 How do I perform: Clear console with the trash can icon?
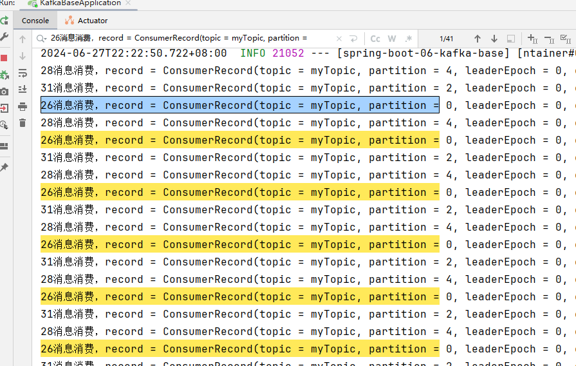23,123
